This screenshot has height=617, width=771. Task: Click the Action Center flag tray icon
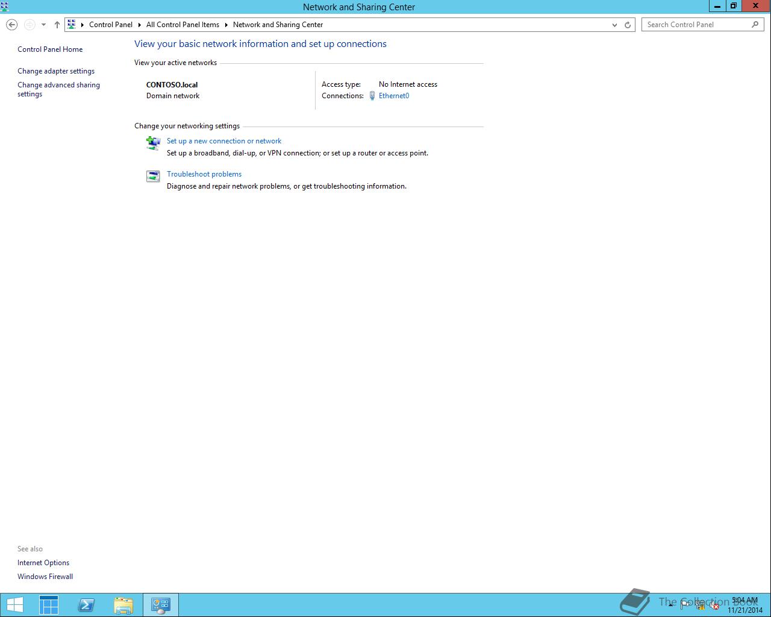click(x=685, y=605)
